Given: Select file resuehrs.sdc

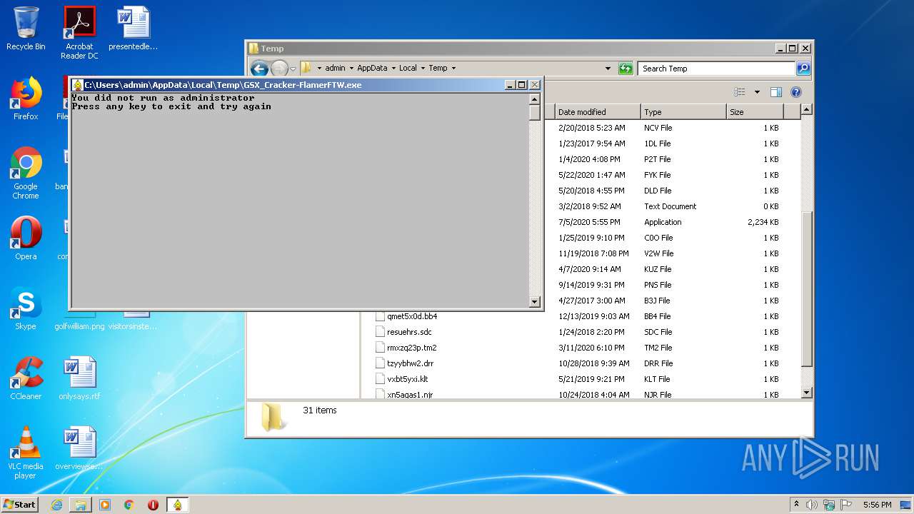Looking at the screenshot, I should [x=409, y=332].
